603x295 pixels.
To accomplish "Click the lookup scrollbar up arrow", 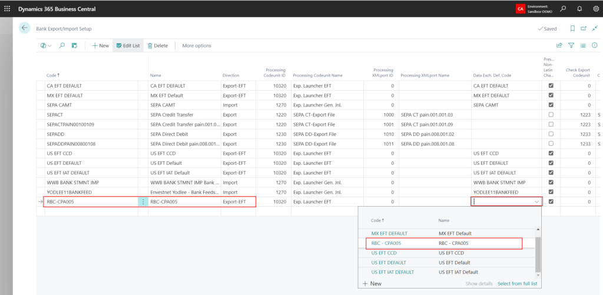I will (x=538, y=230).
